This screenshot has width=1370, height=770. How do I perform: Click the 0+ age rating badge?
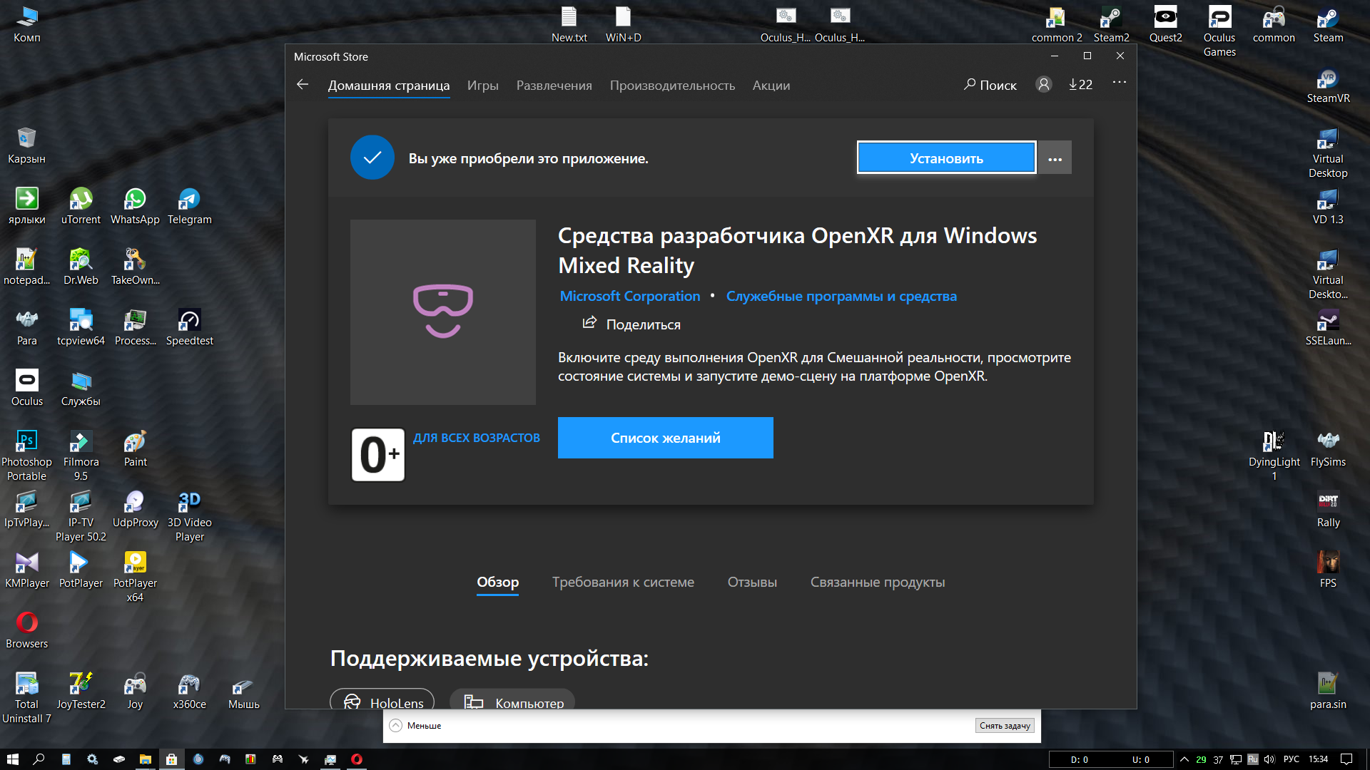pos(377,455)
